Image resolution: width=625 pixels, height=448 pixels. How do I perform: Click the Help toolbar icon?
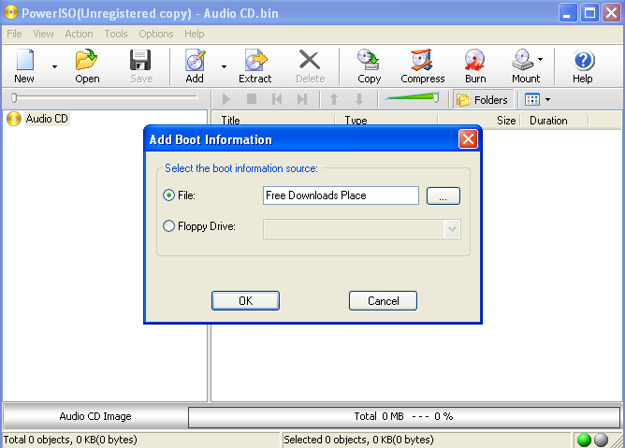(x=583, y=65)
